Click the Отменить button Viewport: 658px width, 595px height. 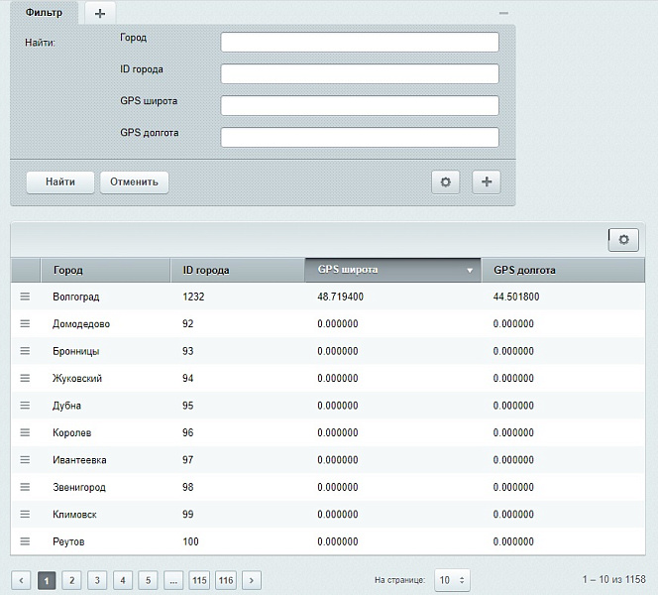(x=135, y=182)
